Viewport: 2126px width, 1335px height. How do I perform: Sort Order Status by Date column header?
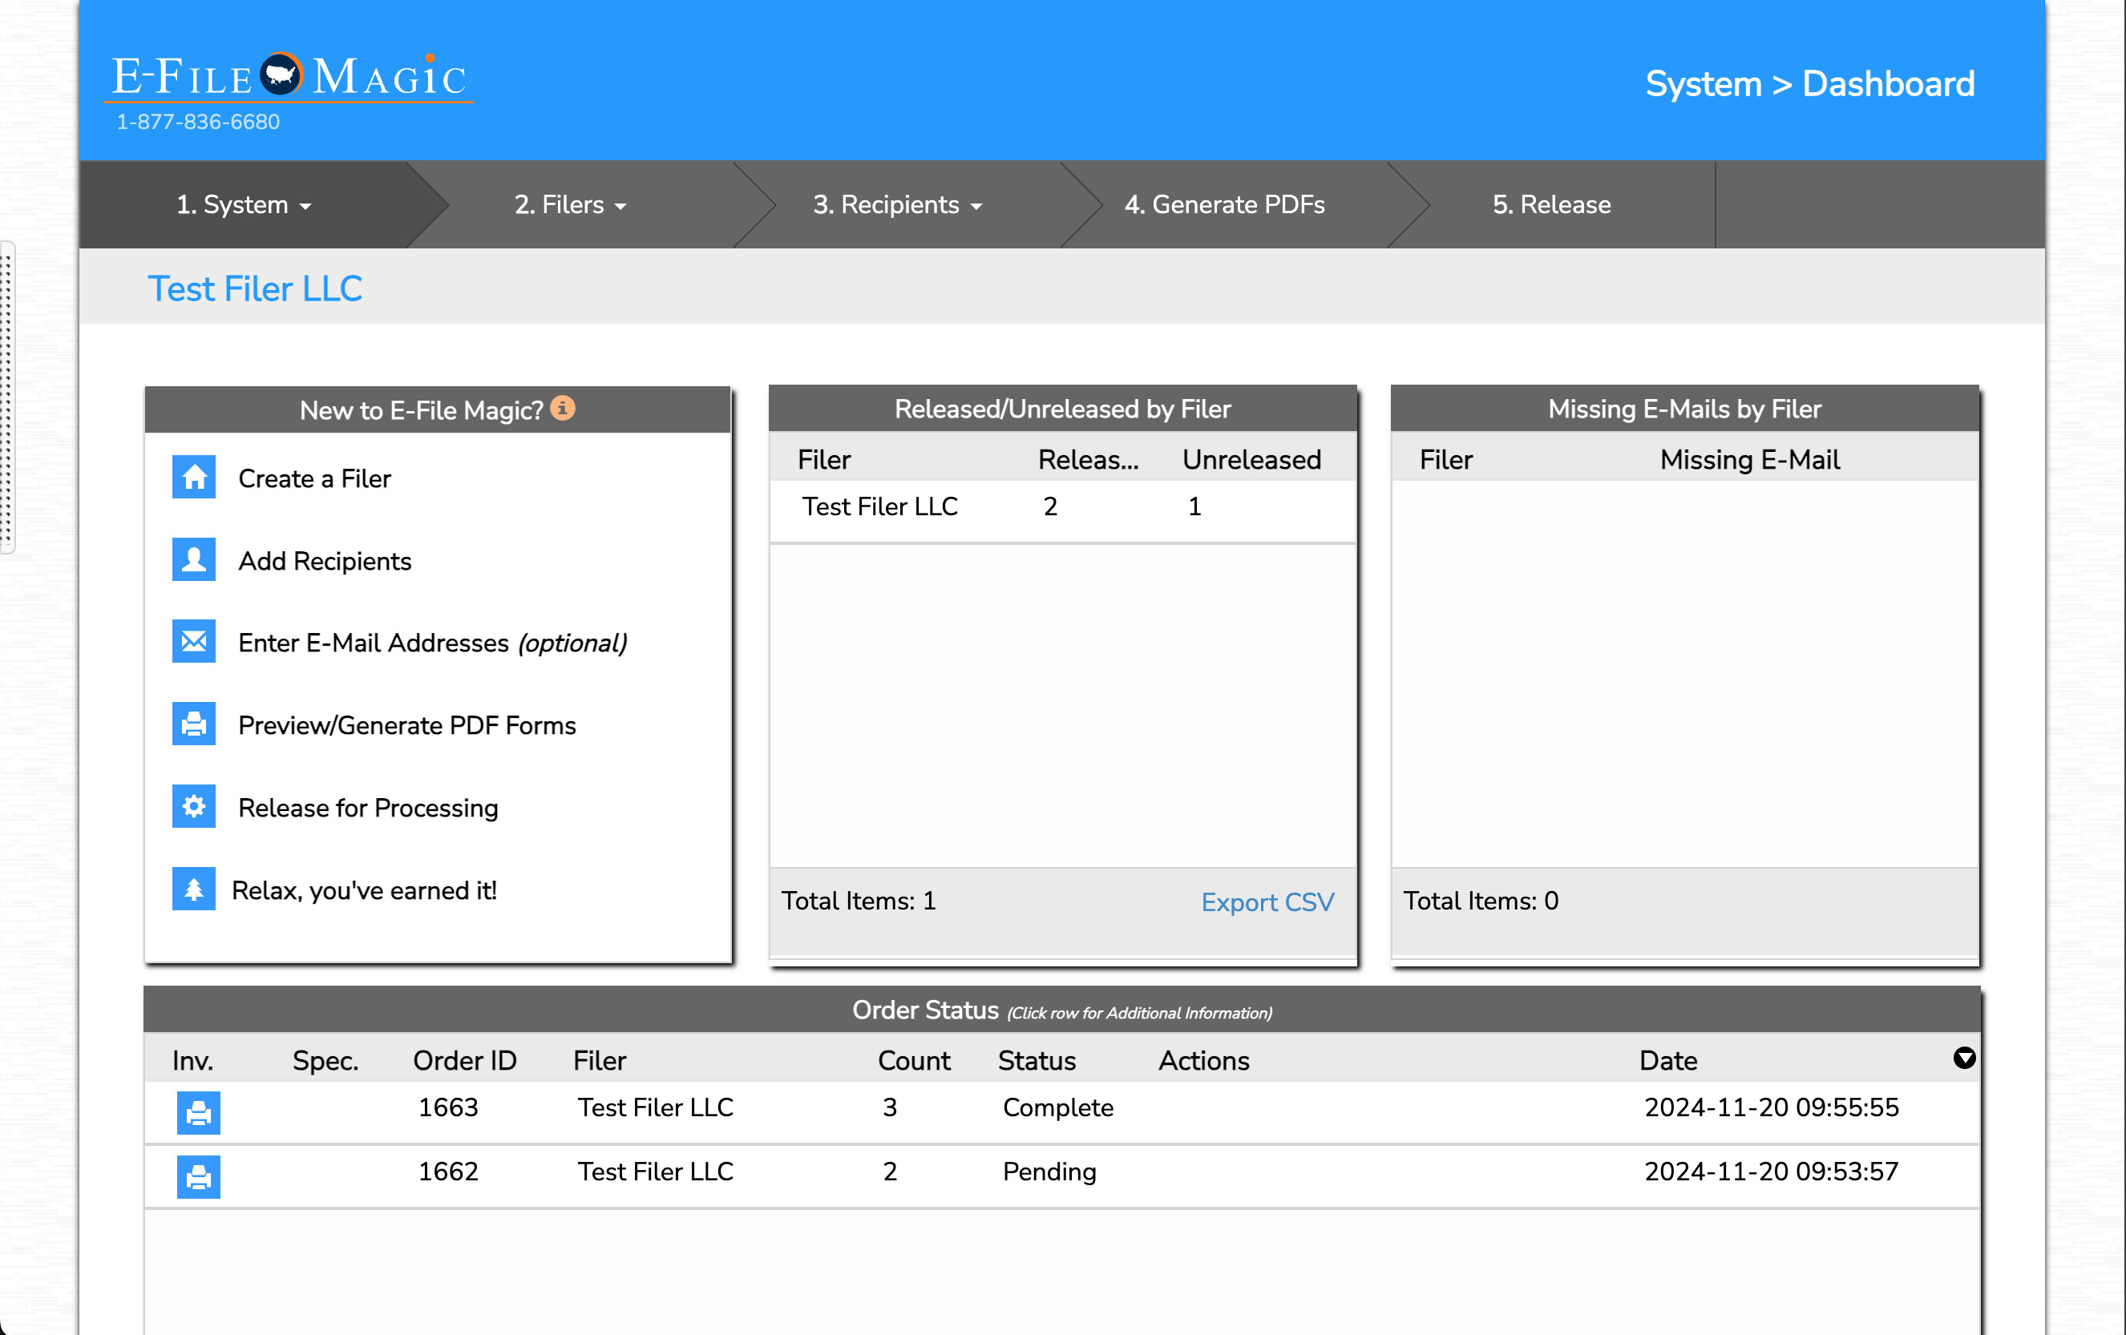pyautogui.click(x=1667, y=1061)
